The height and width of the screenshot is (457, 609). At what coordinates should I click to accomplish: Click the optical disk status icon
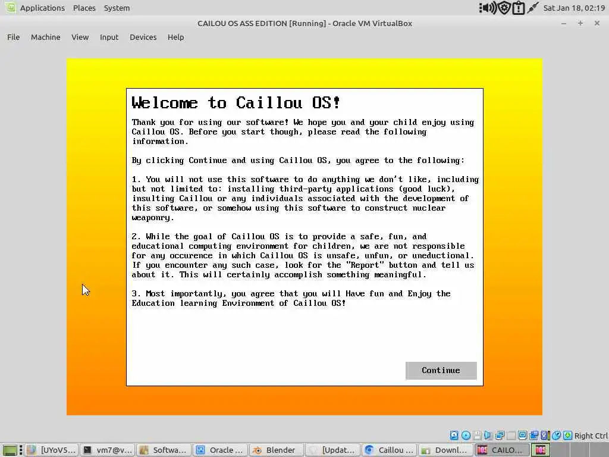click(466, 435)
